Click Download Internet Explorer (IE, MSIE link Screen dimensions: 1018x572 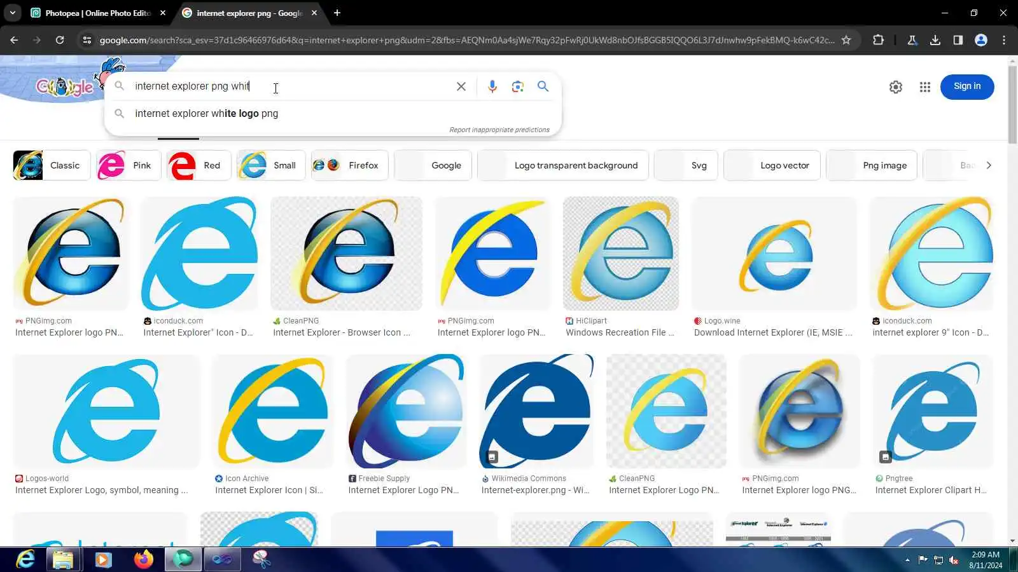click(773, 332)
